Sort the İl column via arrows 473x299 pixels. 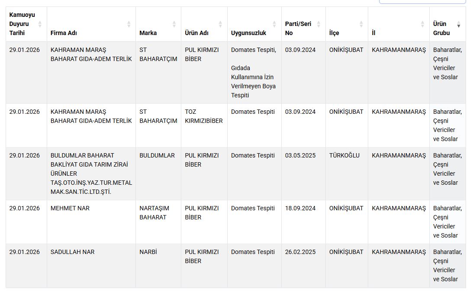422,24
